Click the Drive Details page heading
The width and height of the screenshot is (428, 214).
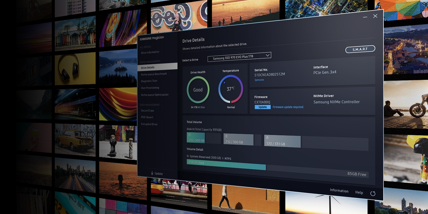(193, 40)
